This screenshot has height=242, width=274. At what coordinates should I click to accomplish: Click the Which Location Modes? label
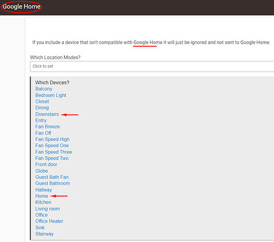[55, 57]
